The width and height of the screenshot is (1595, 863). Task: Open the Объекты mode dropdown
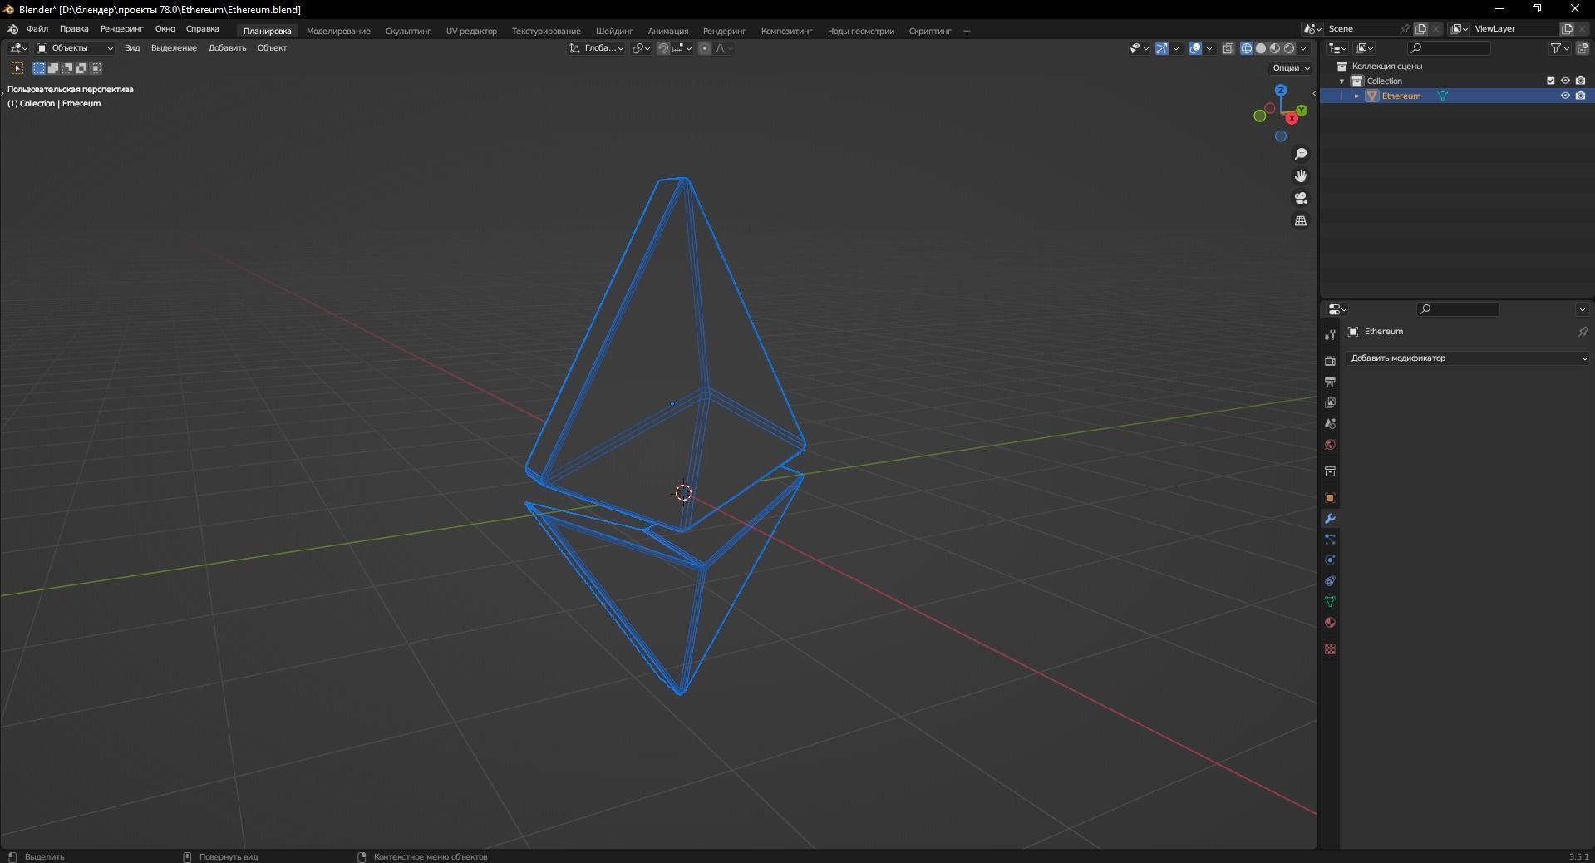(x=75, y=48)
